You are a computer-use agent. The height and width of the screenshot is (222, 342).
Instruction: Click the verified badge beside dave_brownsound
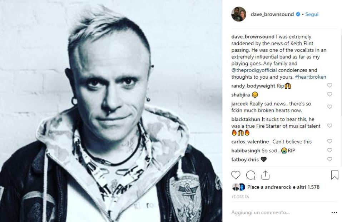point(298,14)
